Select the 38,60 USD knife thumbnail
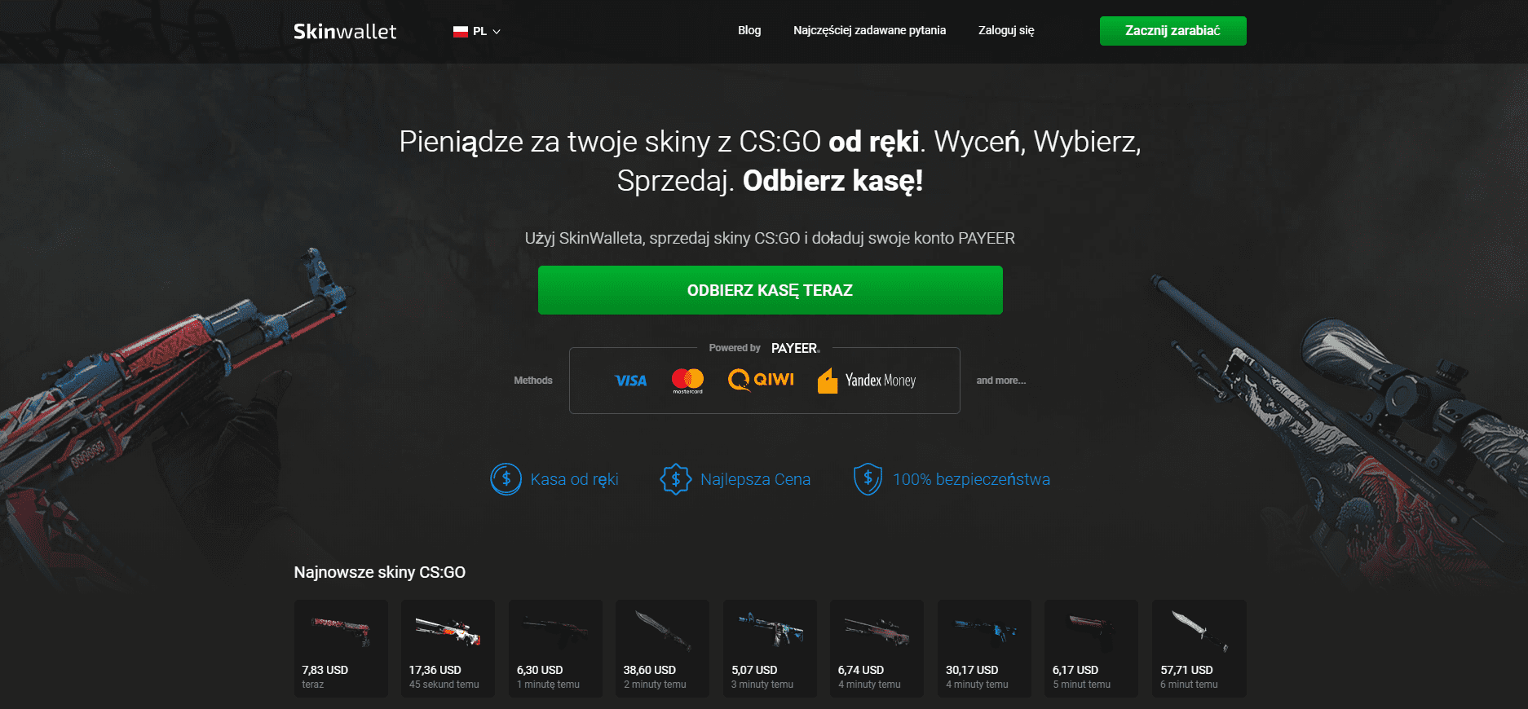 pos(662,649)
